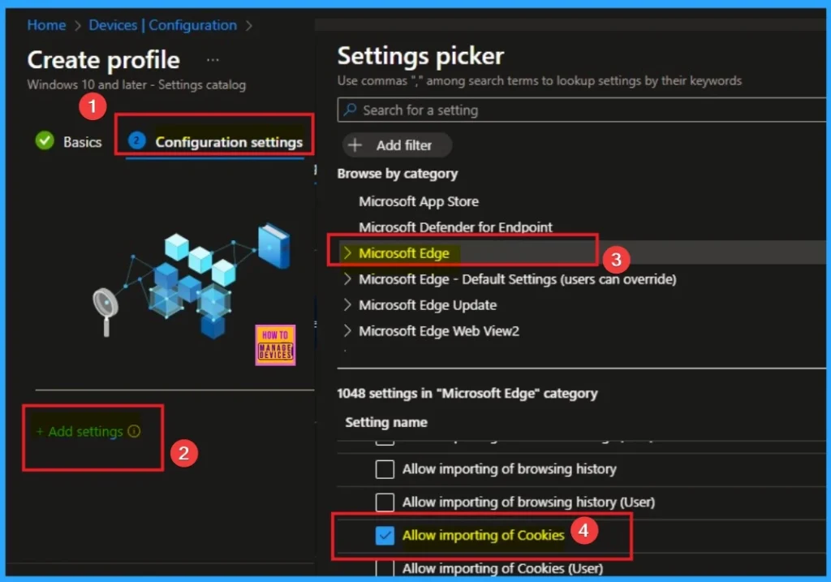Check Allow importing of browsing history (User)
Screen dimensions: 831x582
point(385,502)
